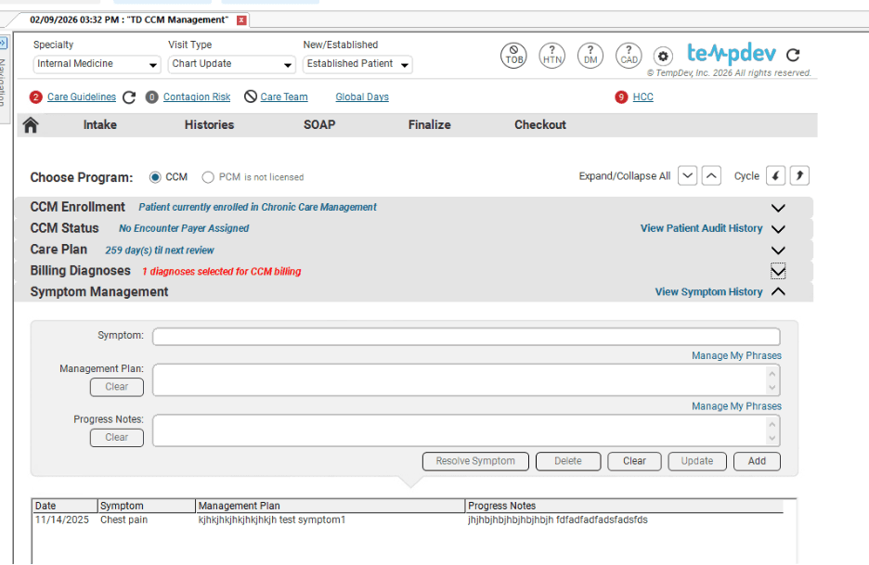Switch to the SOAP tab

click(x=319, y=125)
